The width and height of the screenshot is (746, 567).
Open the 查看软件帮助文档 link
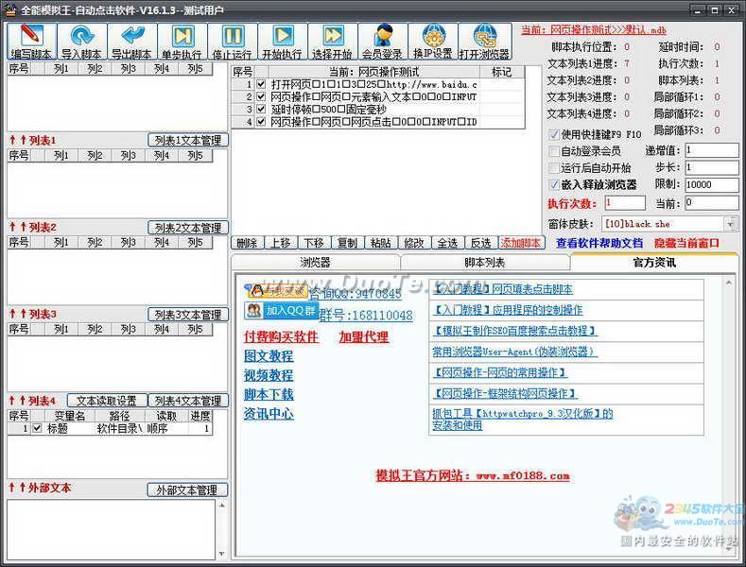pyautogui.click(x=599, y=243)
